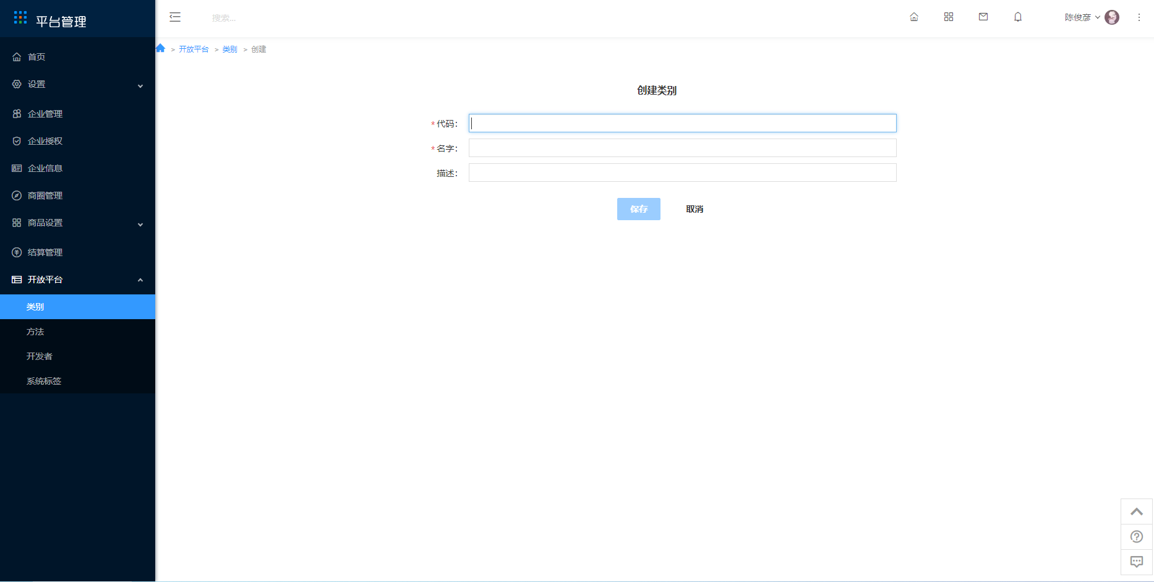Click the 企业授权 shield icon
This screenshot has height=582, width=1154.
(17, 141)
